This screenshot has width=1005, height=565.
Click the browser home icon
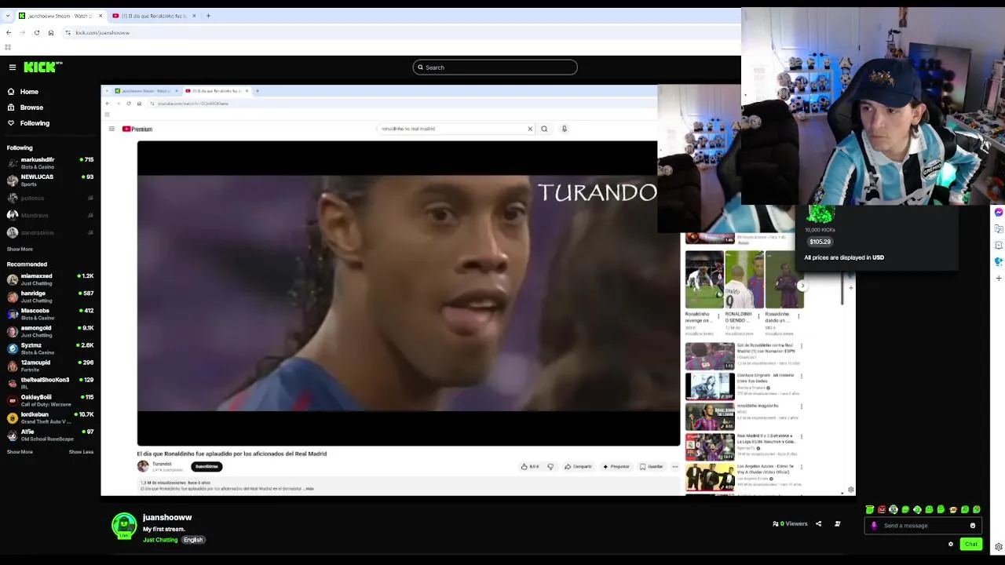click(x=51, y=33)
